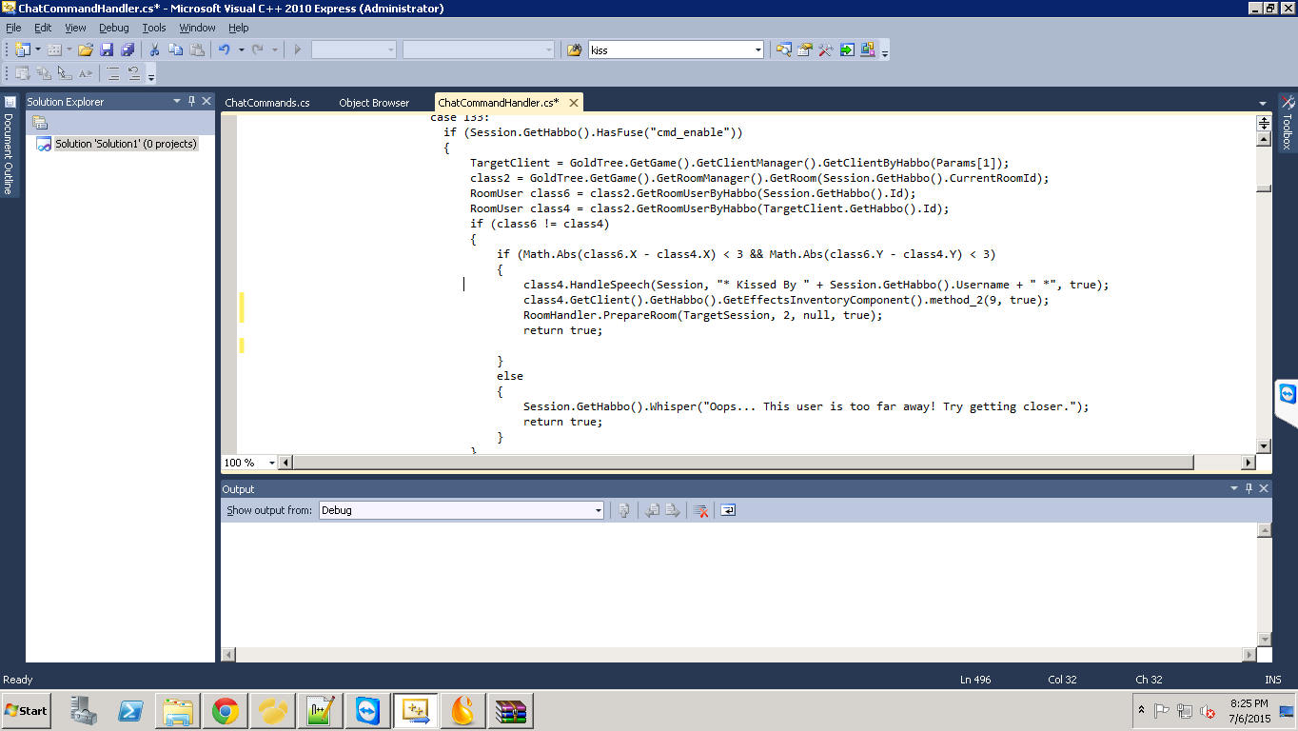Click the Extension Manager toolbar icon
Screen dimensions: 1298x731
tap(868, 49)
